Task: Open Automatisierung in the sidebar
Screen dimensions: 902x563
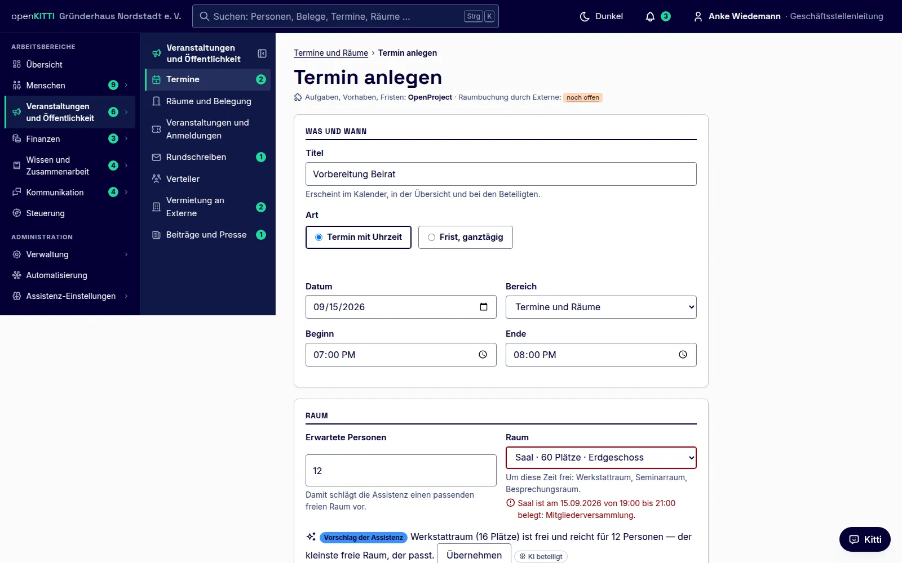Action: pos(70,275)
